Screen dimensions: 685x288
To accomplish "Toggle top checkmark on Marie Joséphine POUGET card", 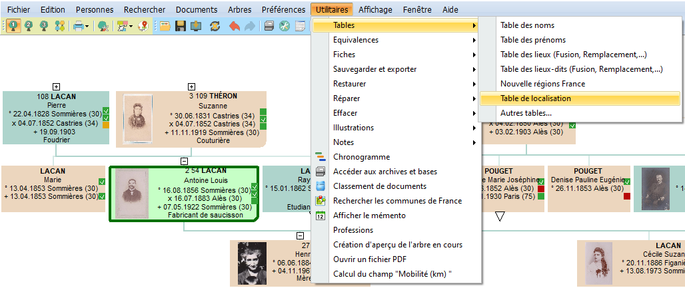I will [x=541, y=182].
